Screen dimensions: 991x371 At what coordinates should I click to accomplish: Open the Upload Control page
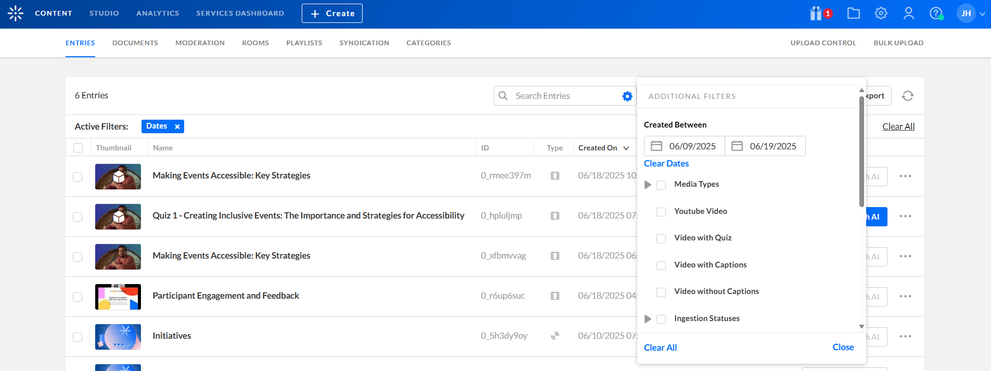coord(823,43)
